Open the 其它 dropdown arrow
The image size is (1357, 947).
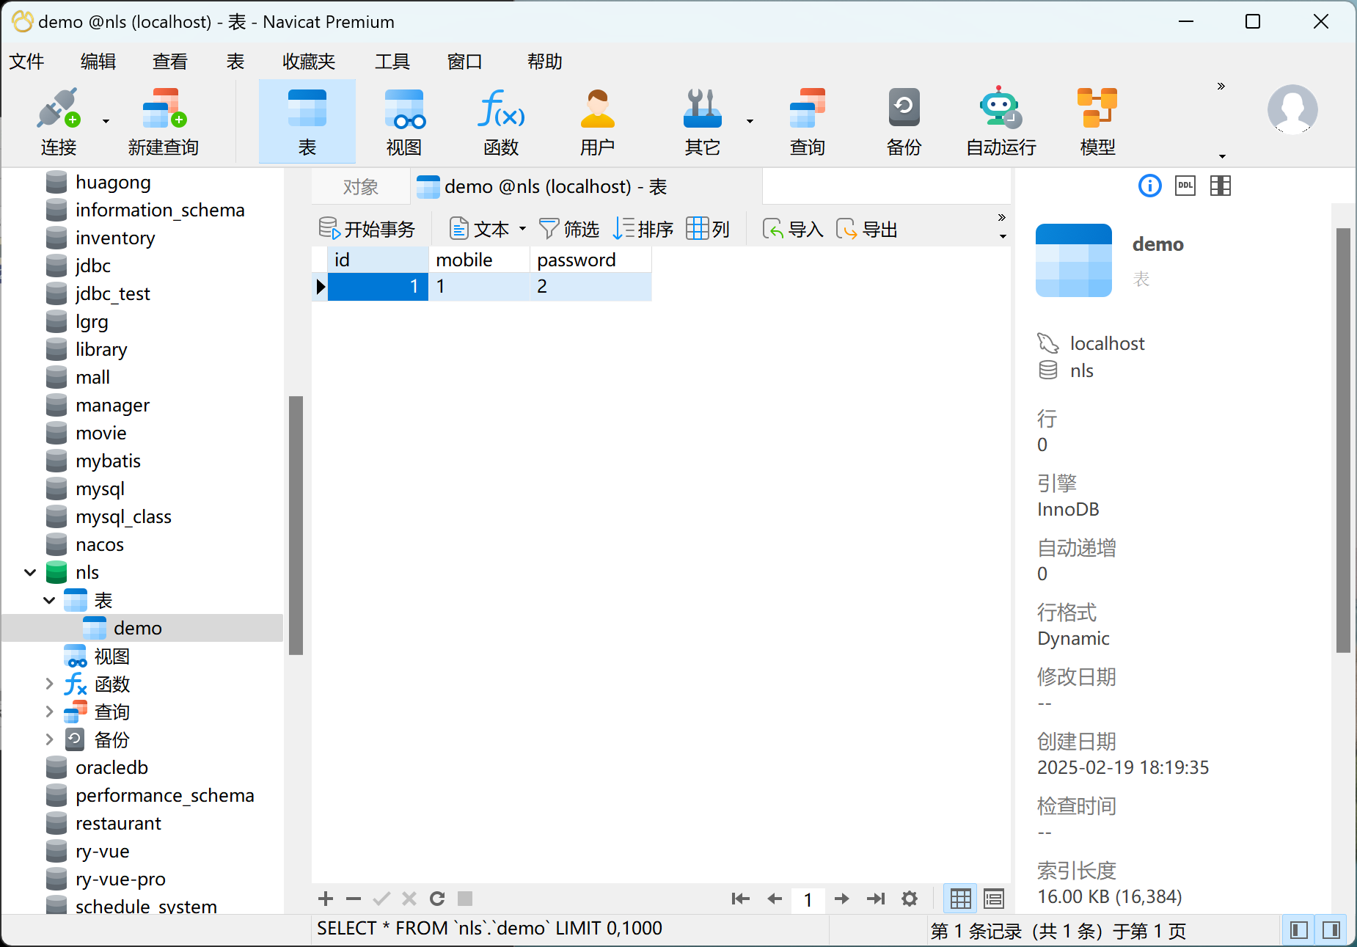(750, 121)
